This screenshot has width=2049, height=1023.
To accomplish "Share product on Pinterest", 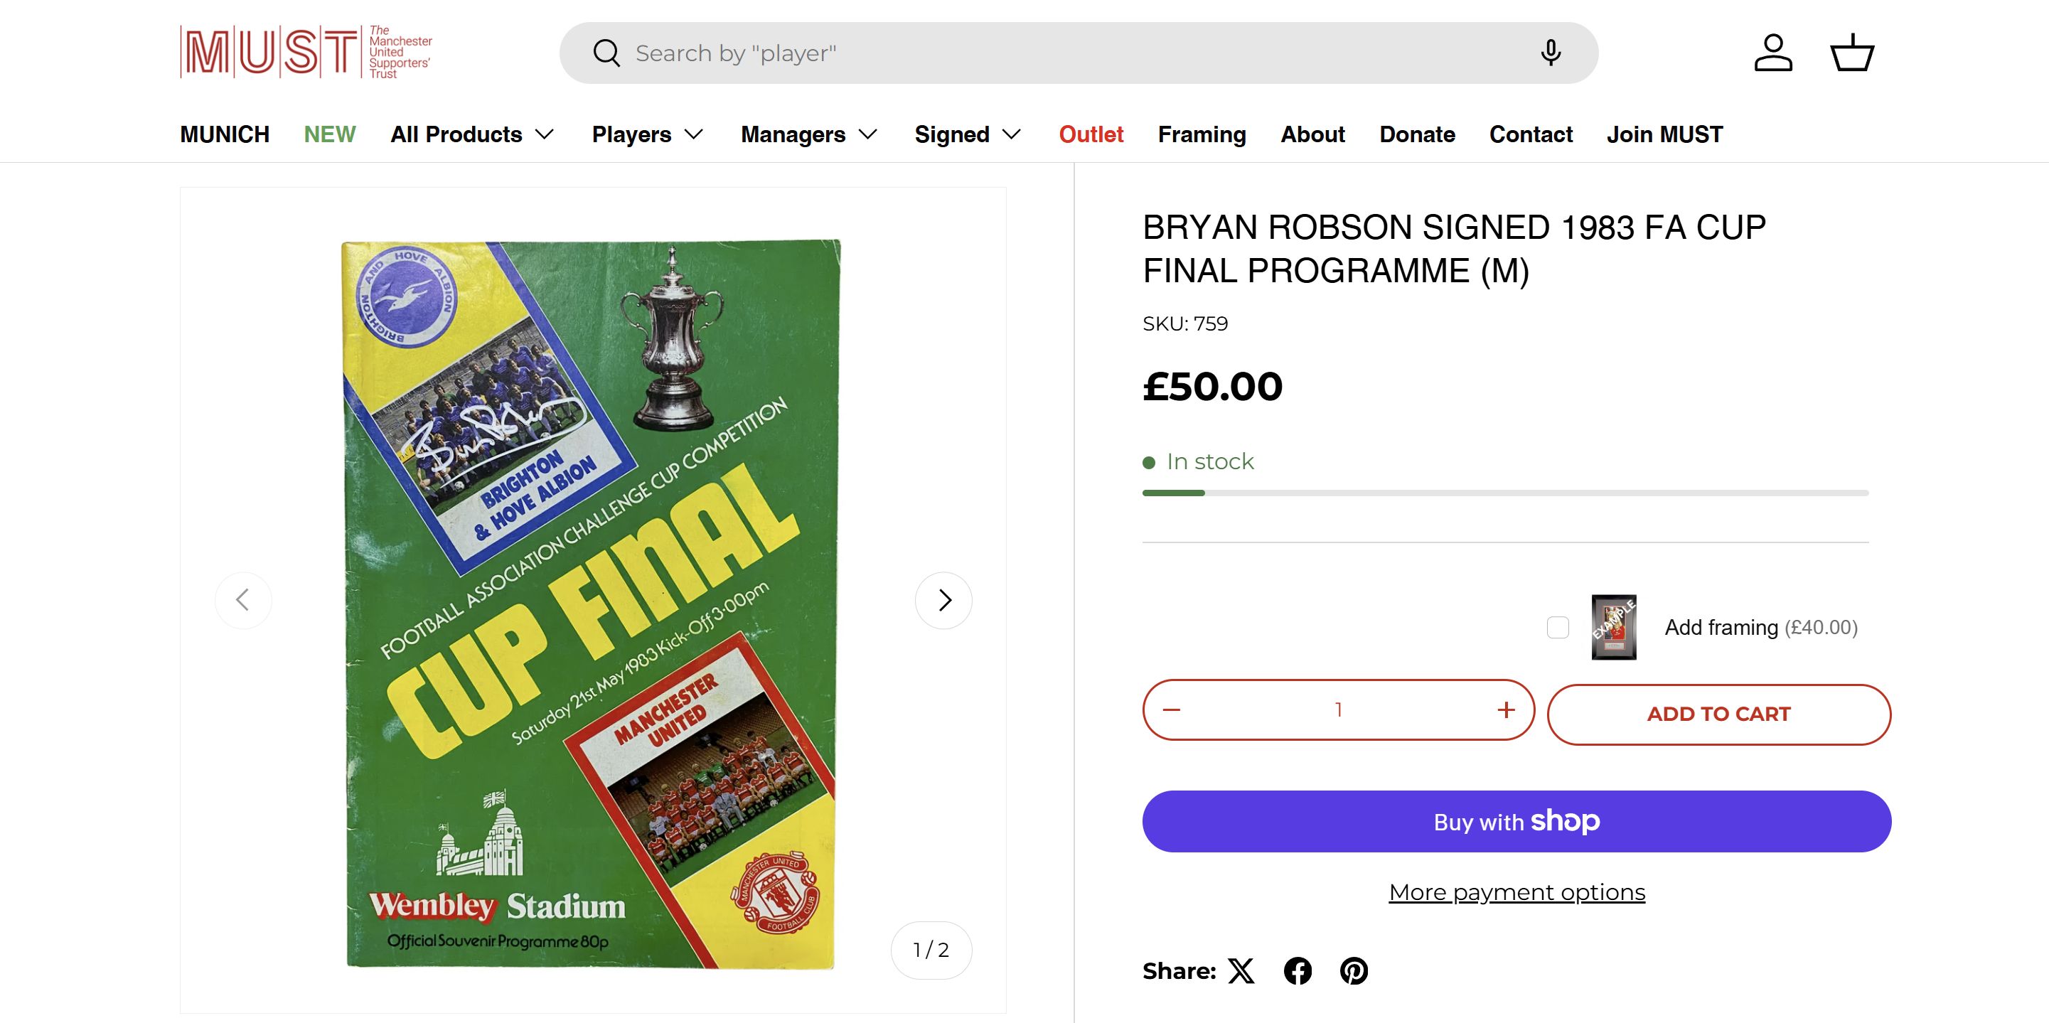I will 1354,970.
